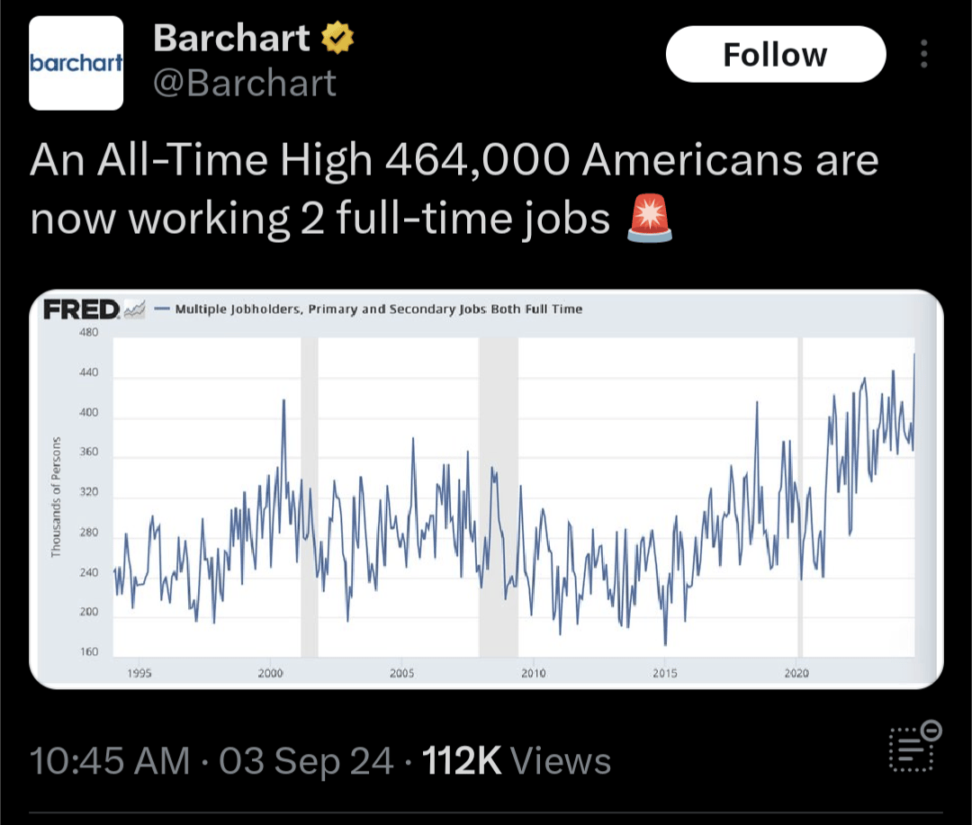The image size is (972, 825).
Task: Click the tweet text about 464,000 Americans
Action: tap(454, 189)
